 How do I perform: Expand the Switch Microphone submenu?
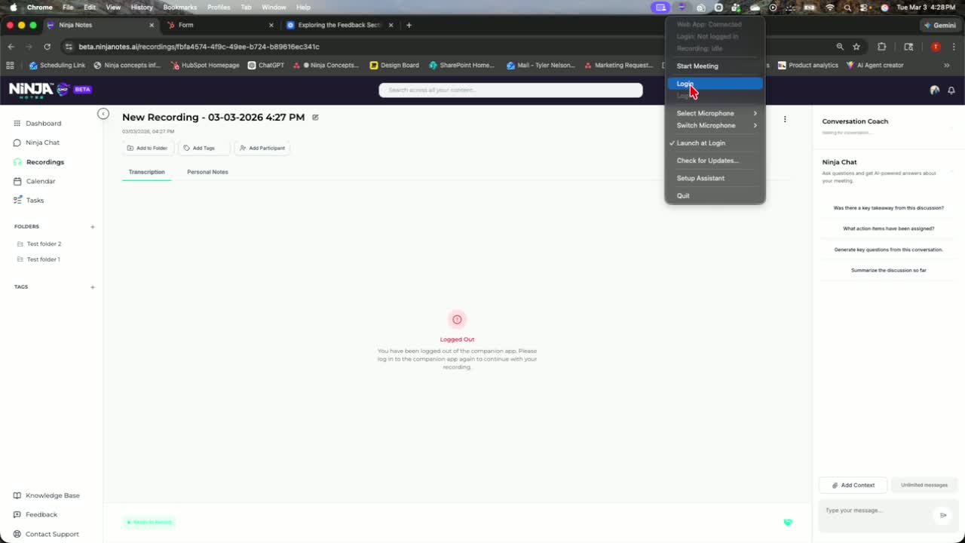click(x=715, y=125)
